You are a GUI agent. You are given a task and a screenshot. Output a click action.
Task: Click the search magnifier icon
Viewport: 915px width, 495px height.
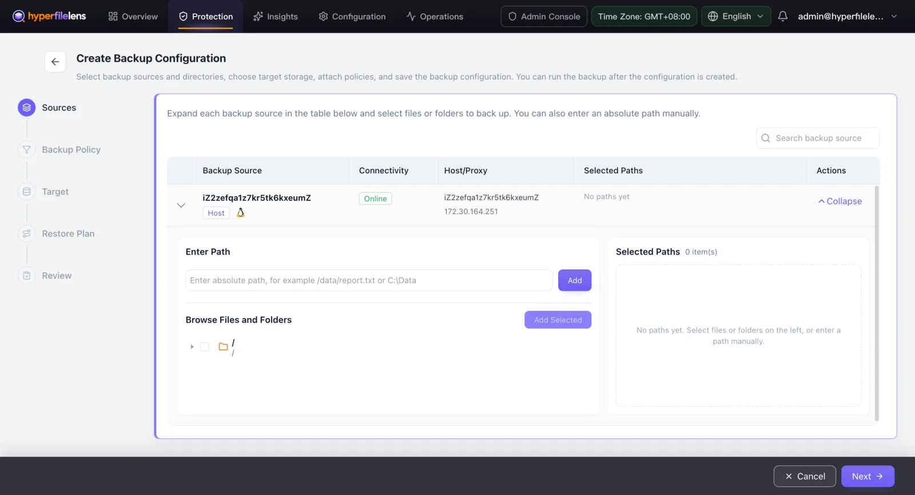tap(766, 138)
